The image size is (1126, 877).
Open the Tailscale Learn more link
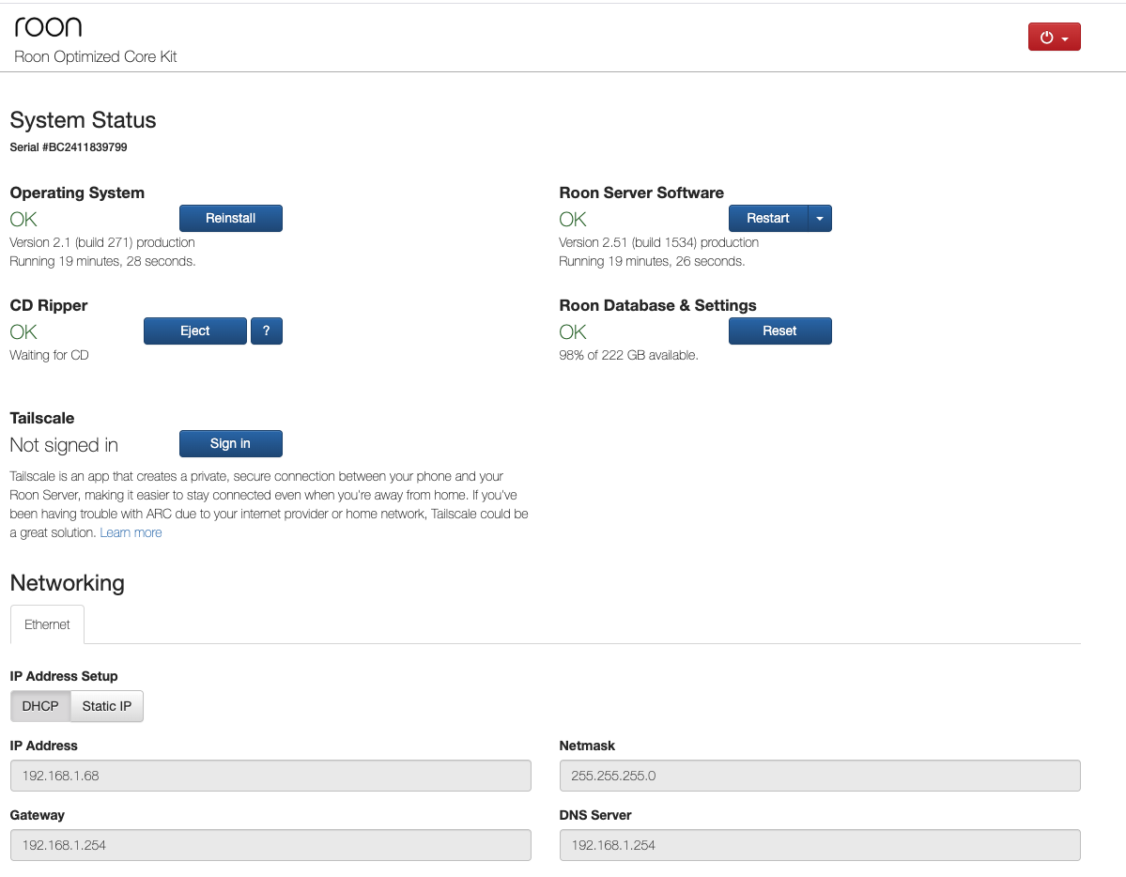coord(131,532)
